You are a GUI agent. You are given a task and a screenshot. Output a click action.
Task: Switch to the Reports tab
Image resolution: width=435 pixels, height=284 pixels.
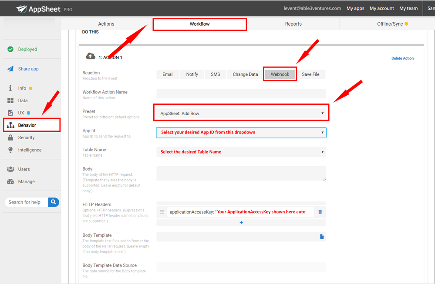point(293,24)
